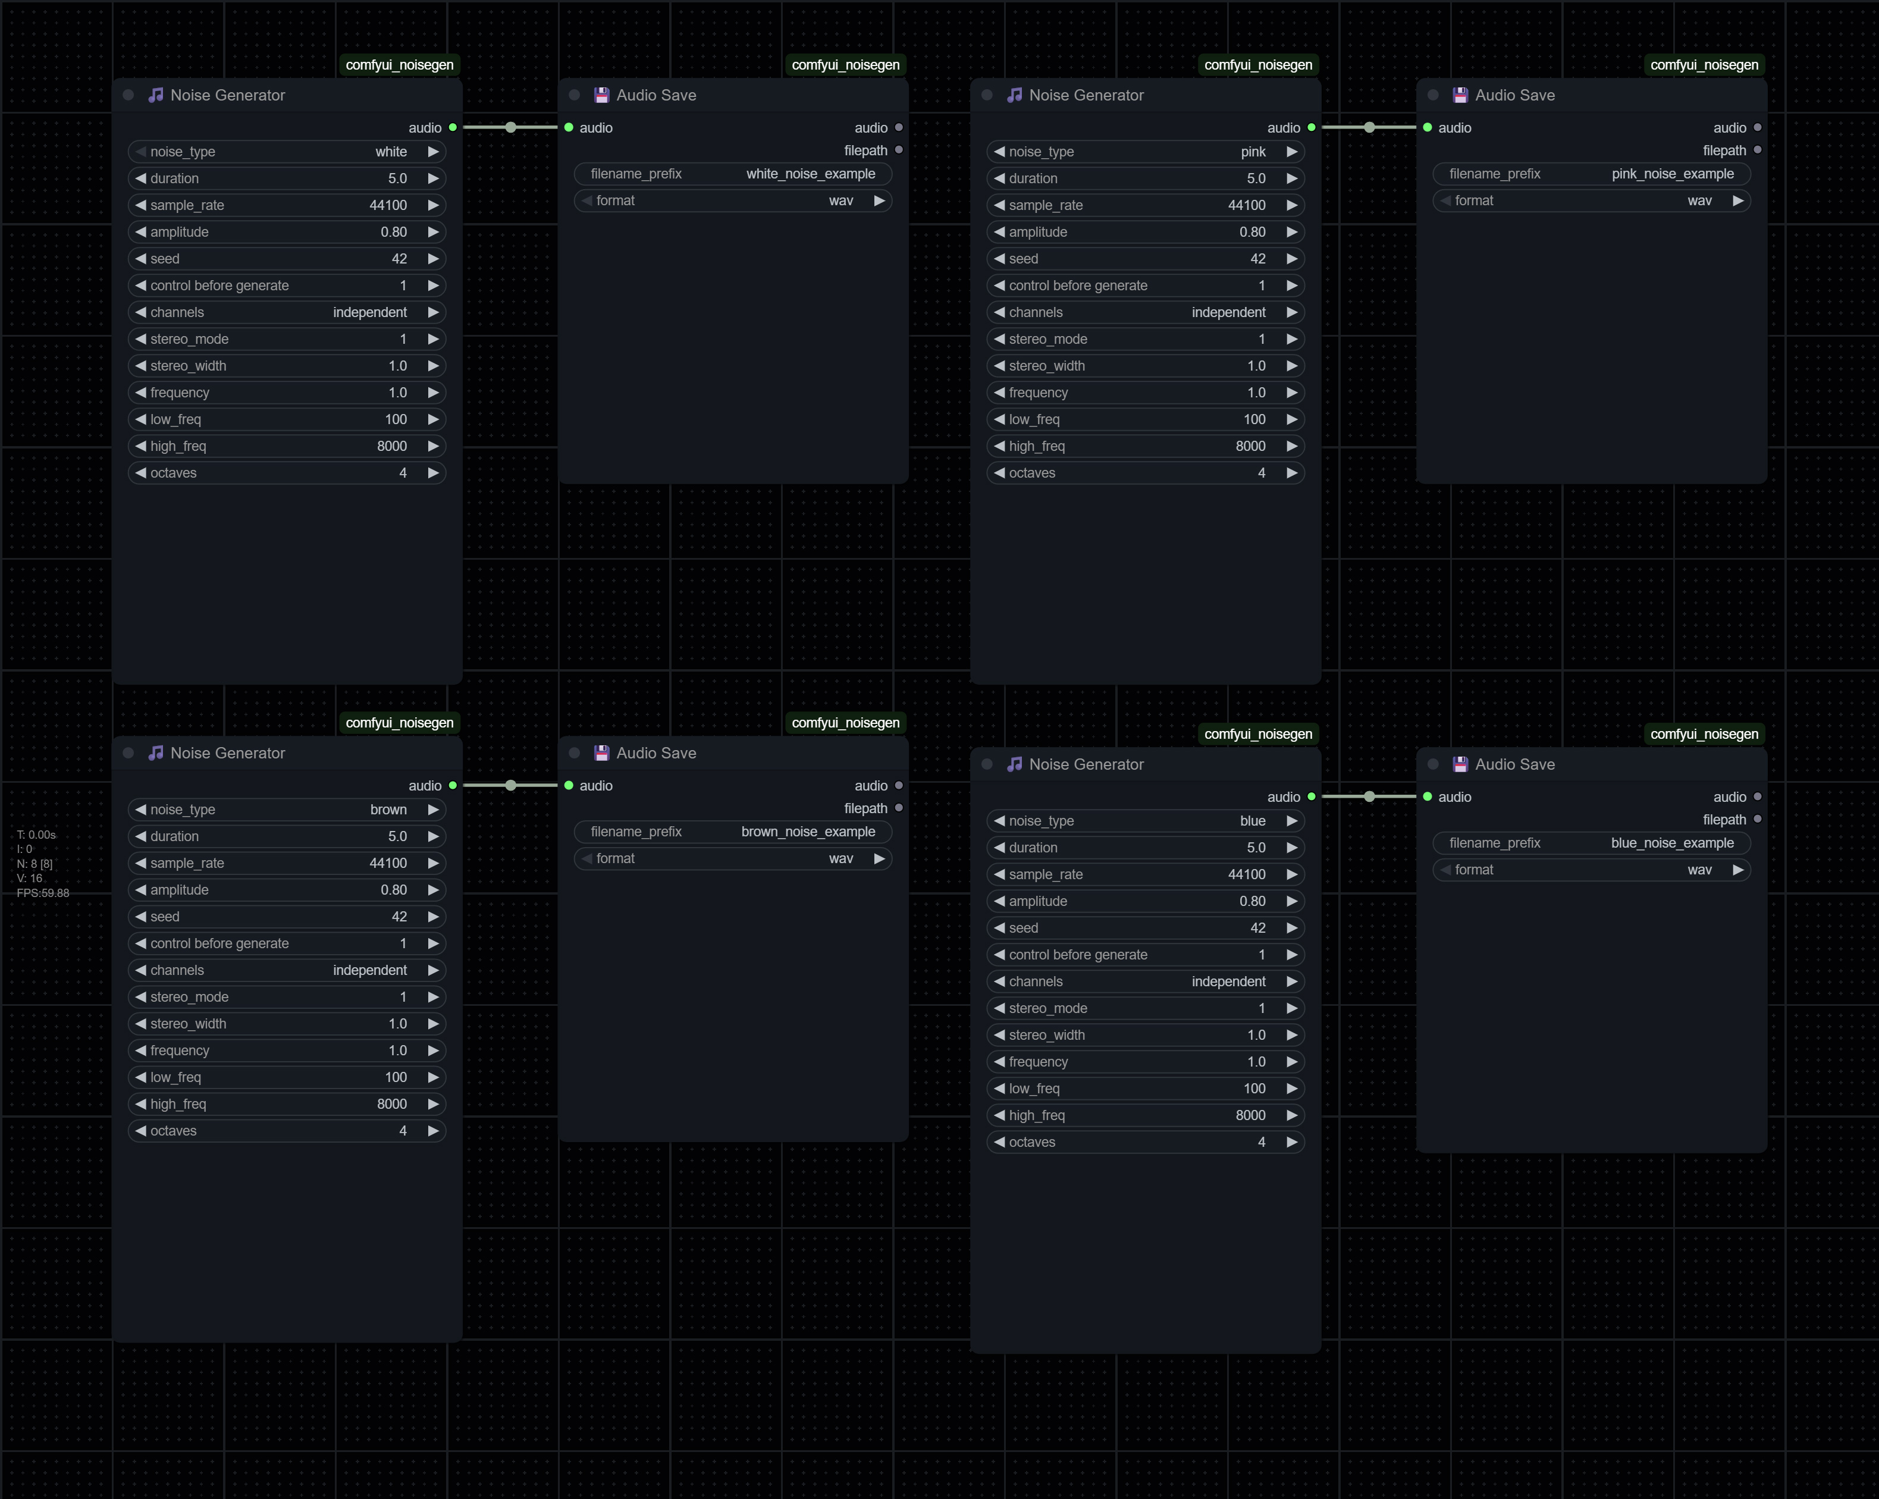The image size is (1879, 1499).
Task: Open format wav dropdown on brown_noise_example Audio Save
Action: tap(732, 858)
